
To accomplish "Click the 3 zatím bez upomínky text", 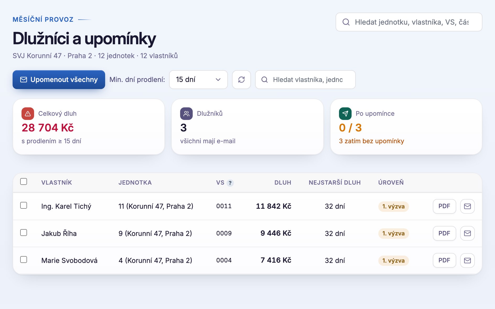I will [x=372, y=141].
